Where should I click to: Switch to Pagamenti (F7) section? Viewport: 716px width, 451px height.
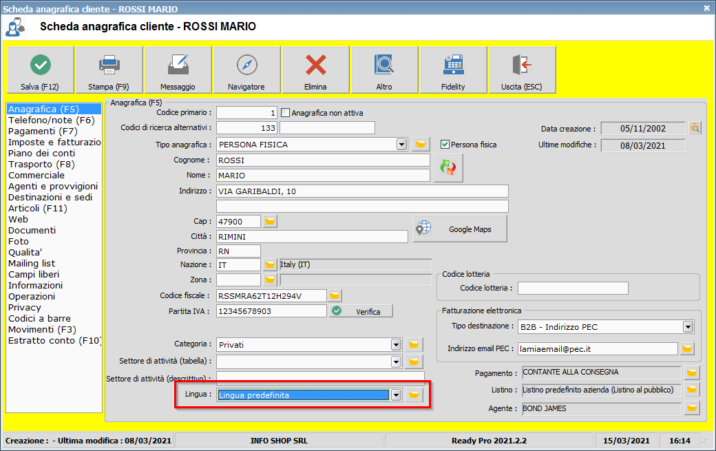[x=43, y=131]
